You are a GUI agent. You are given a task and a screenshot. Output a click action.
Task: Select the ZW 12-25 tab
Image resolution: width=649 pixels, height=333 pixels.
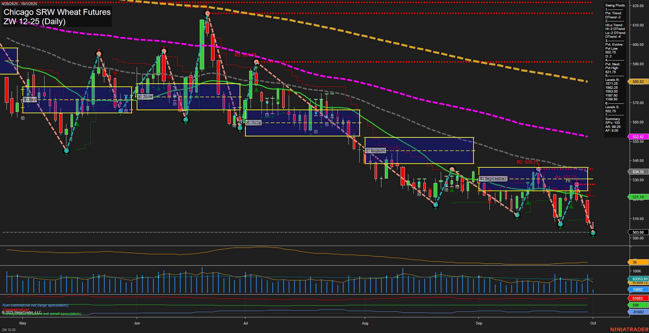tap(9, 329)
